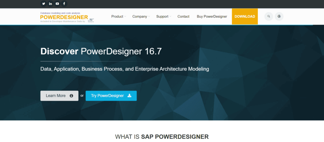Viewport: 324px width, 142px height.
Task: Click the small Novalys logo beside PowerDesigner
Action: [x=91, y=20]
